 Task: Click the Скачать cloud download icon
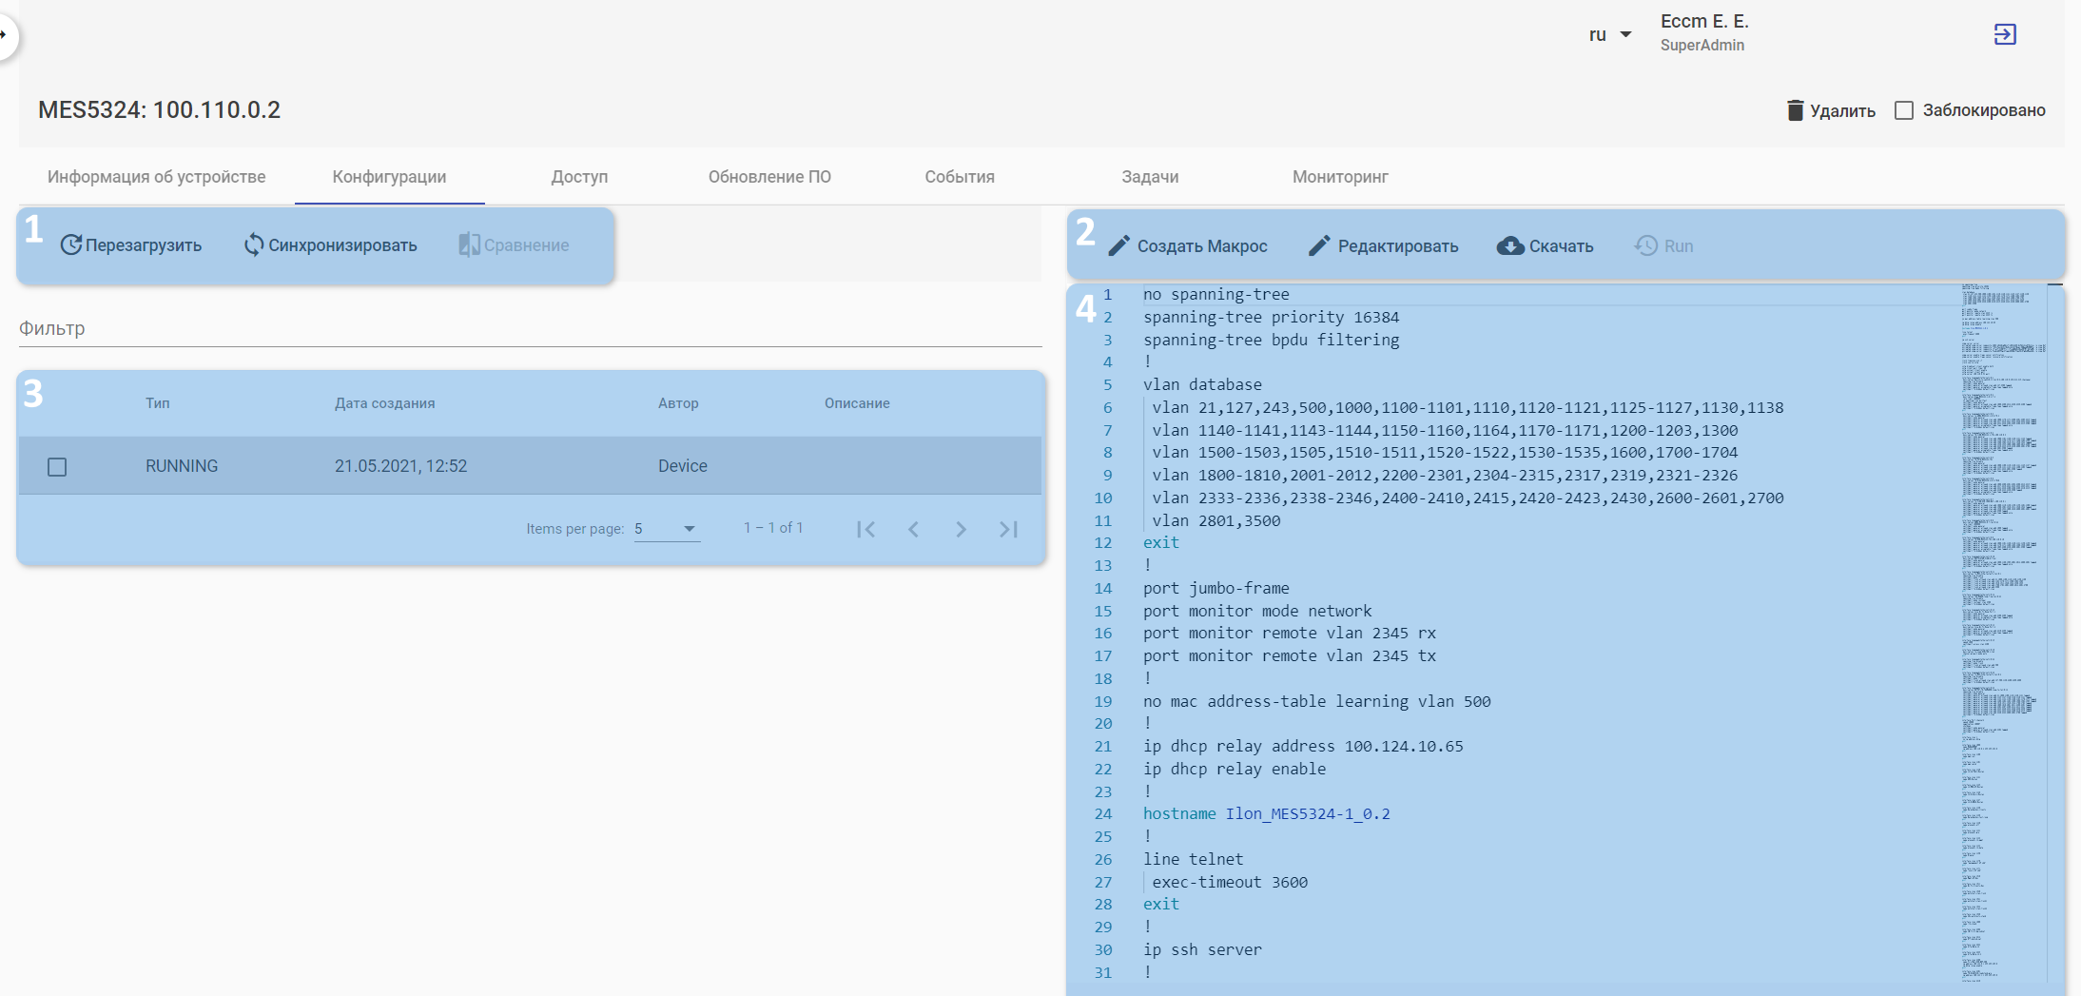[1509, 246]
